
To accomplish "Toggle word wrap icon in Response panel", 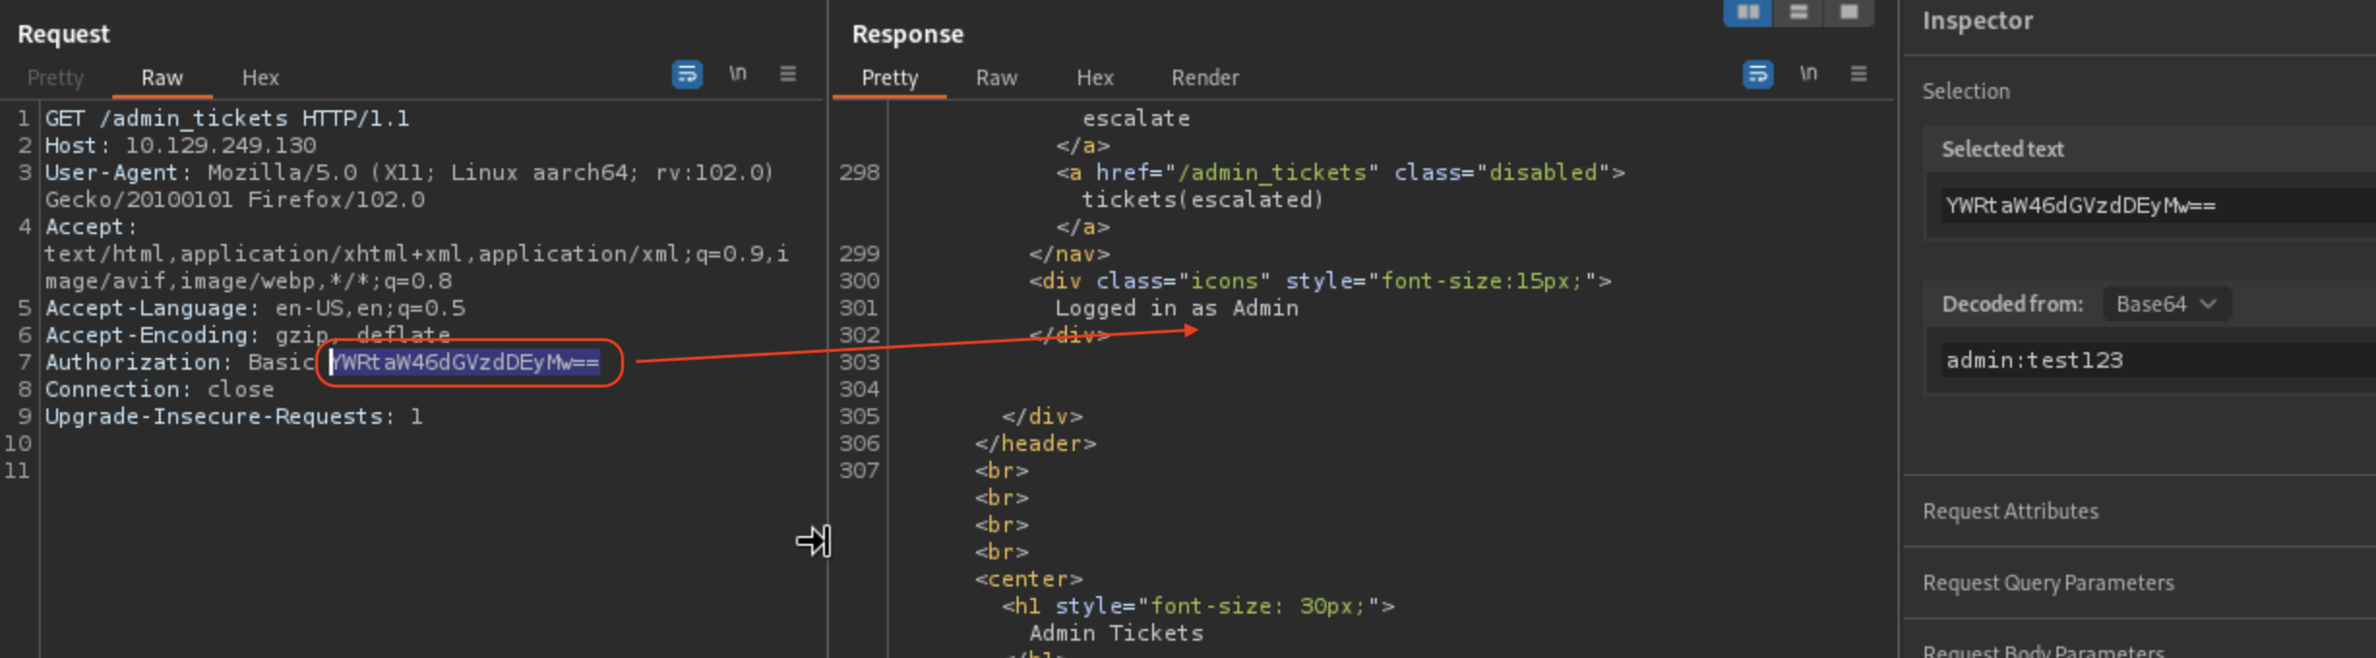I will [1757, 75].
